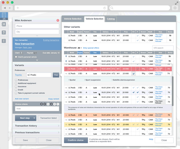Expand Previous transactions section
Image resolution: width=180 pixels, height=149 pixels.
(37, 132)
